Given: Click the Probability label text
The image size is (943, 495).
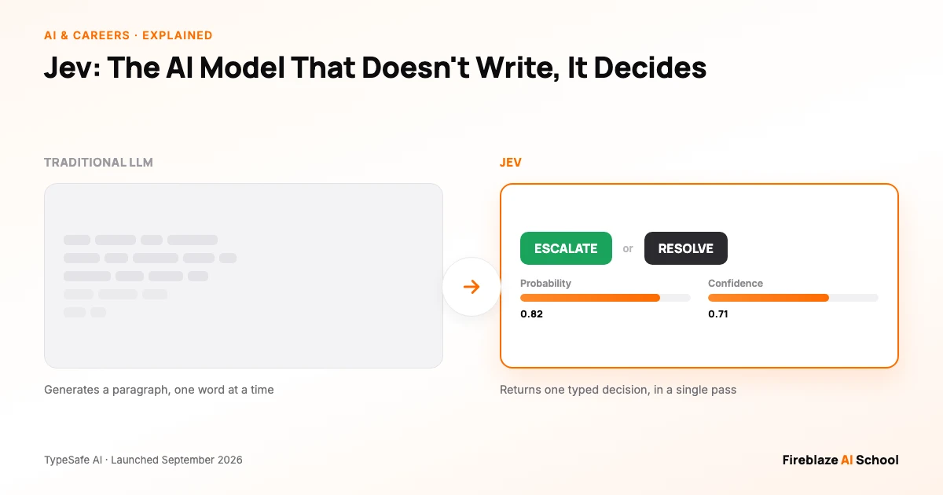Looking at the screenshot, I should tap(545, 283).
